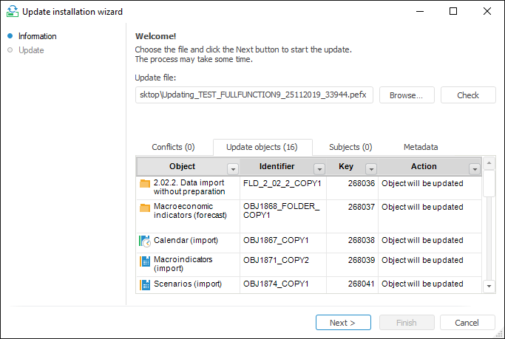Select the Information step bullet
Image resolution: width=505 pixels, height=339 pixels.
pyautogui.click(x=10, y=36)
